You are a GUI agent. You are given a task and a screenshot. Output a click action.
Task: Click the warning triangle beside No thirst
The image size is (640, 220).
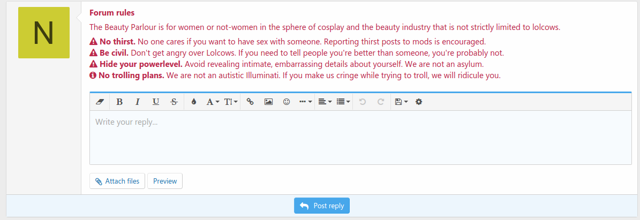coord(94,42)
